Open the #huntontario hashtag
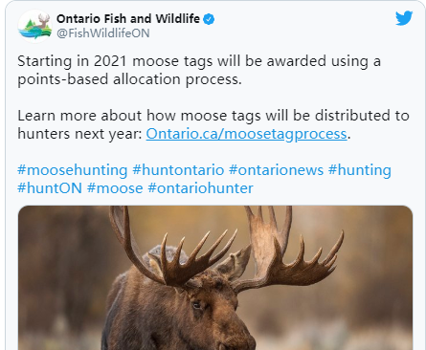Viewport: 426px width, 350px height. (x=178, y=170)
